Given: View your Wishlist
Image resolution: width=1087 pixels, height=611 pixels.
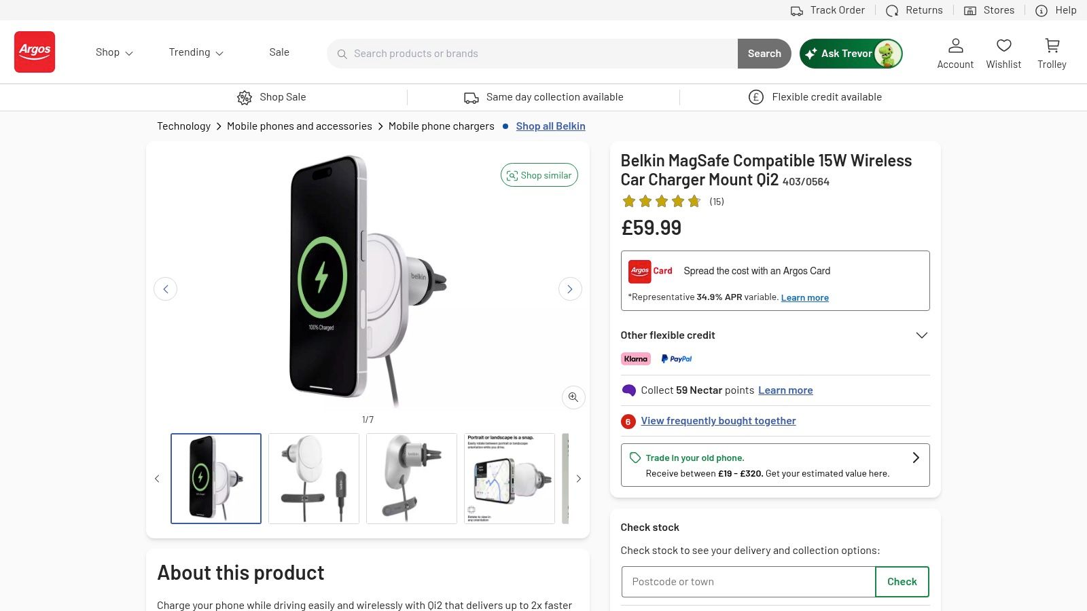Looking at the screenshot, I should click(x=1003, y=52).
